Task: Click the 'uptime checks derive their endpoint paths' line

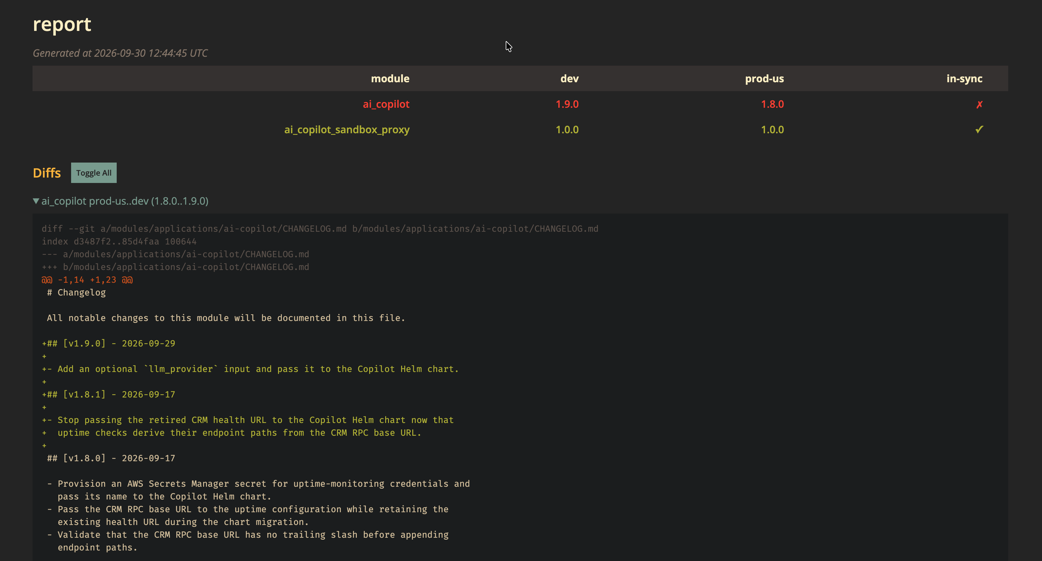Action: (x=231, y=433)
